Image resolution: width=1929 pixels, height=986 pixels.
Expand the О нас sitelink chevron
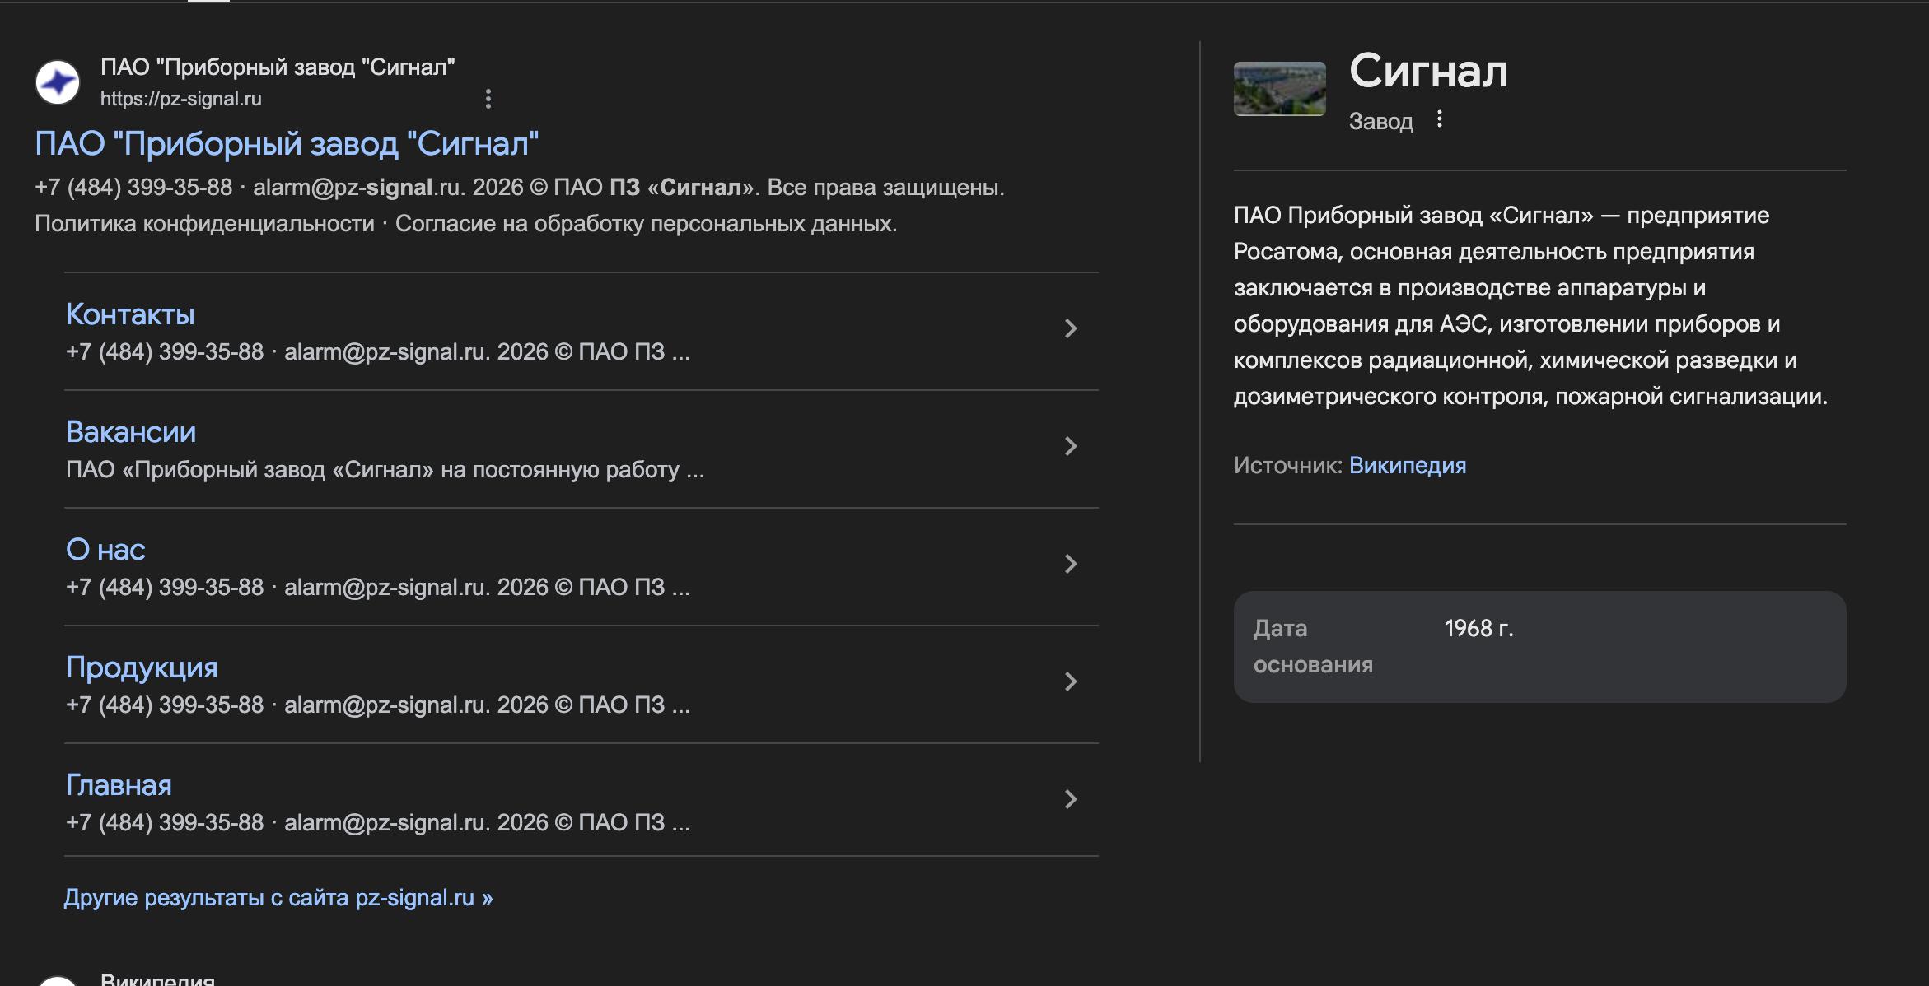[x=1070, y=565]
